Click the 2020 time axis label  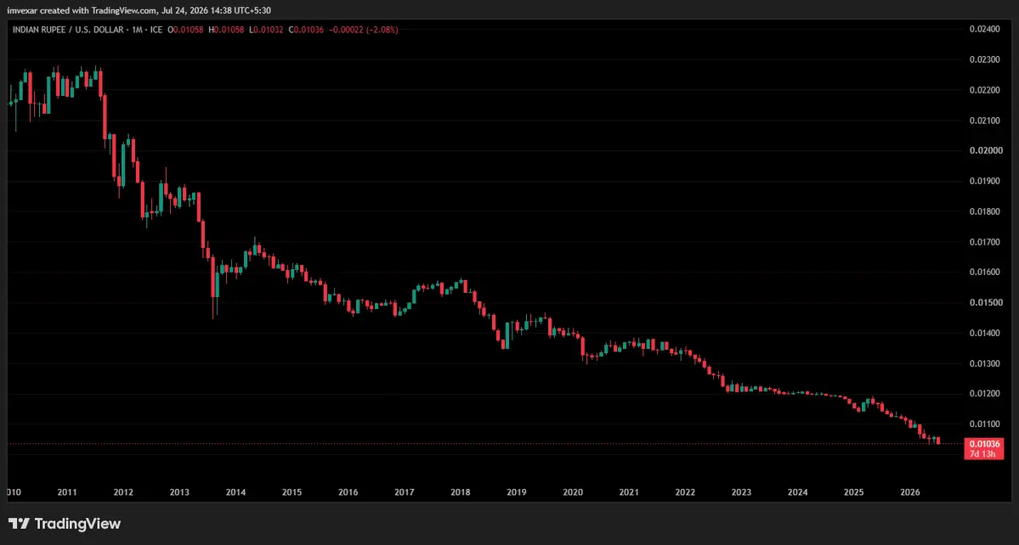coord(573,492)
